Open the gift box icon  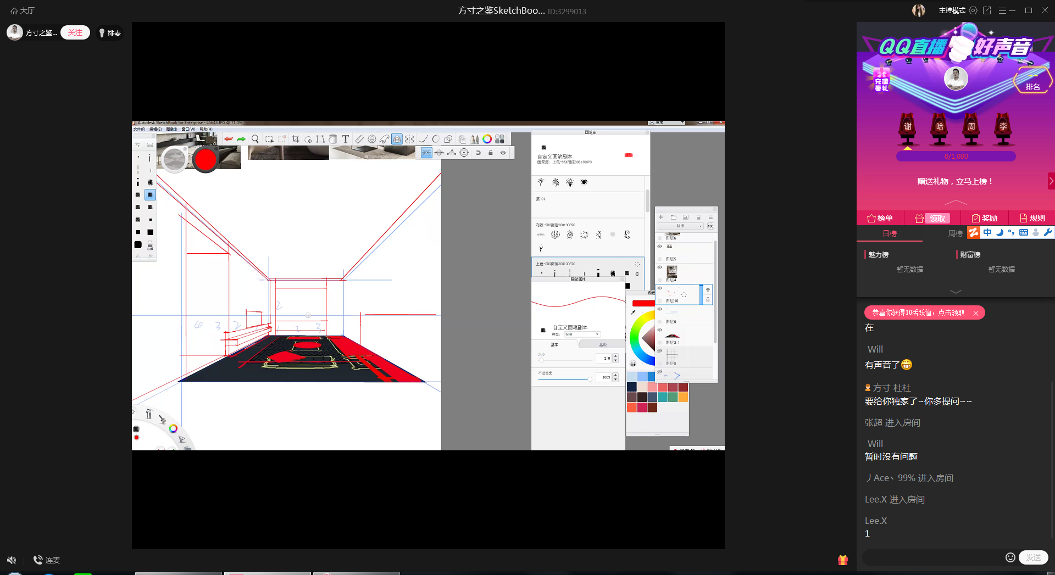point(843,560)
